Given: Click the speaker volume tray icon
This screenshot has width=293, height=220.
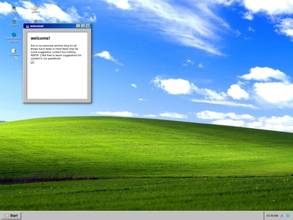Looking at the screenshot, I should click(x=282, y=216).
